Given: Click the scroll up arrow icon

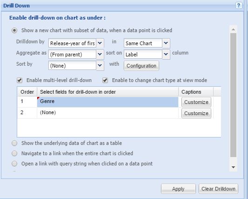Looking at the screenshot, I should coord(233,29).
